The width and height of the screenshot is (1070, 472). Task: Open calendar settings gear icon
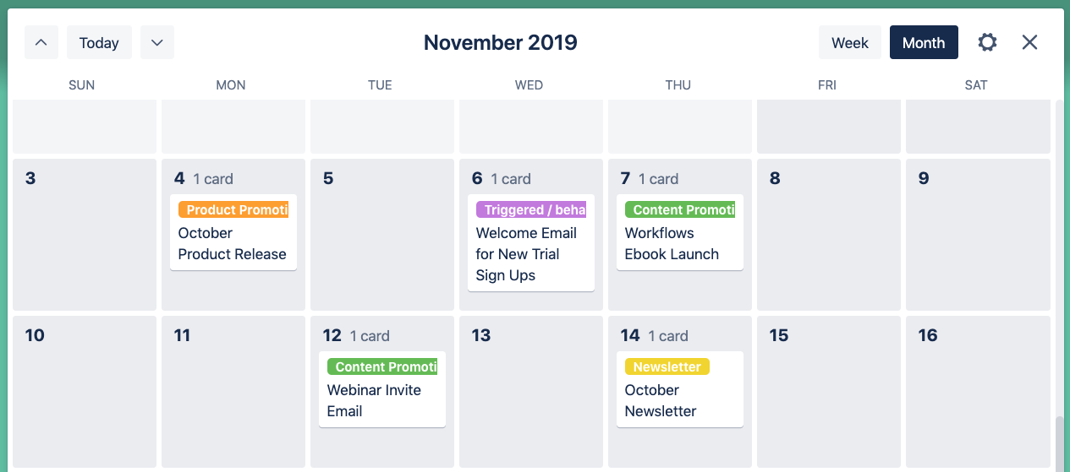click(x=987, y=42)
